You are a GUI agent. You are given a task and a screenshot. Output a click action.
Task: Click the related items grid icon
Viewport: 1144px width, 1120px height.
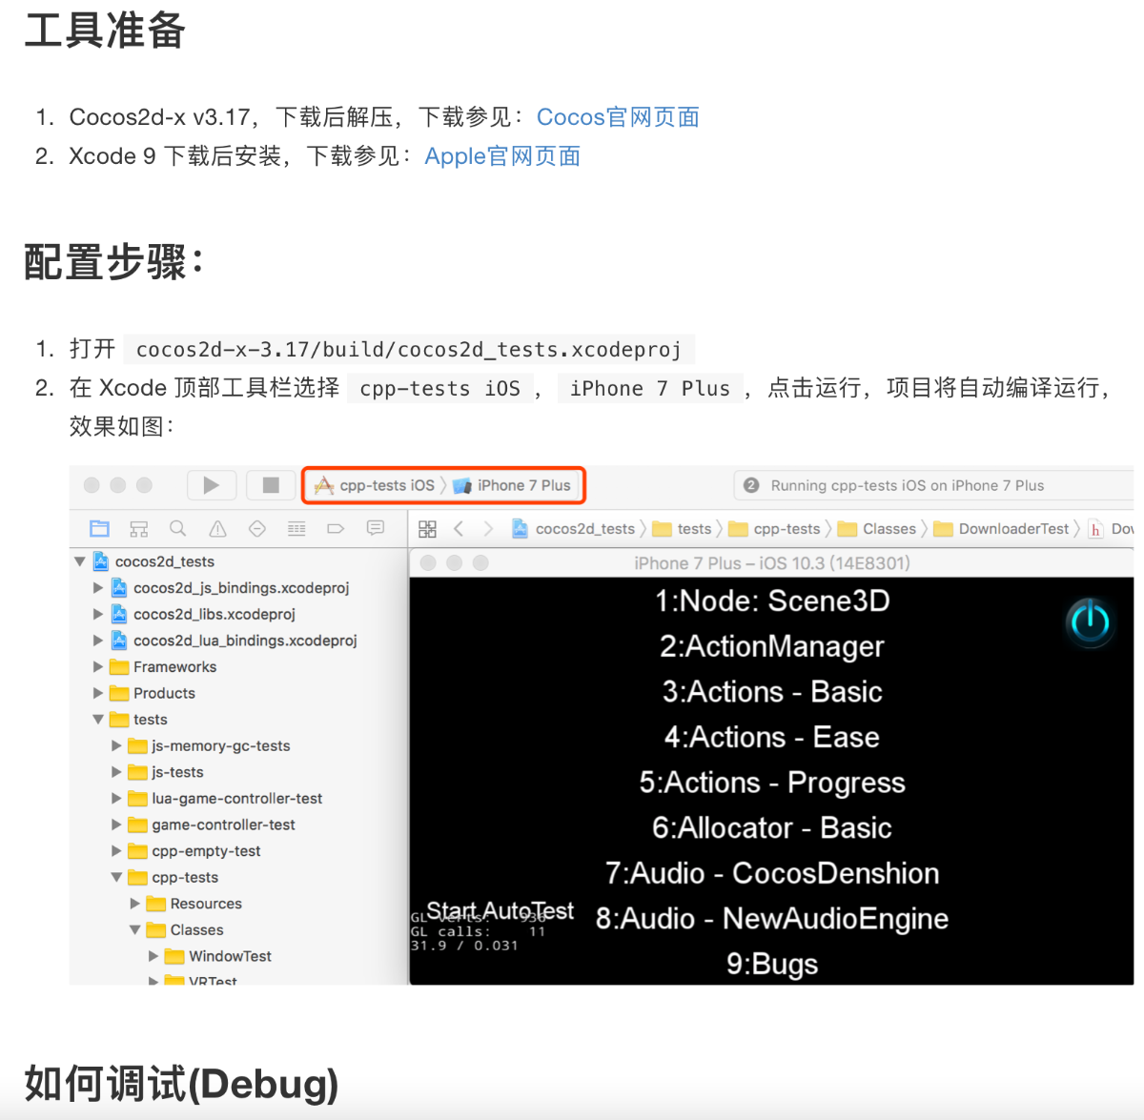pos(427,529)
